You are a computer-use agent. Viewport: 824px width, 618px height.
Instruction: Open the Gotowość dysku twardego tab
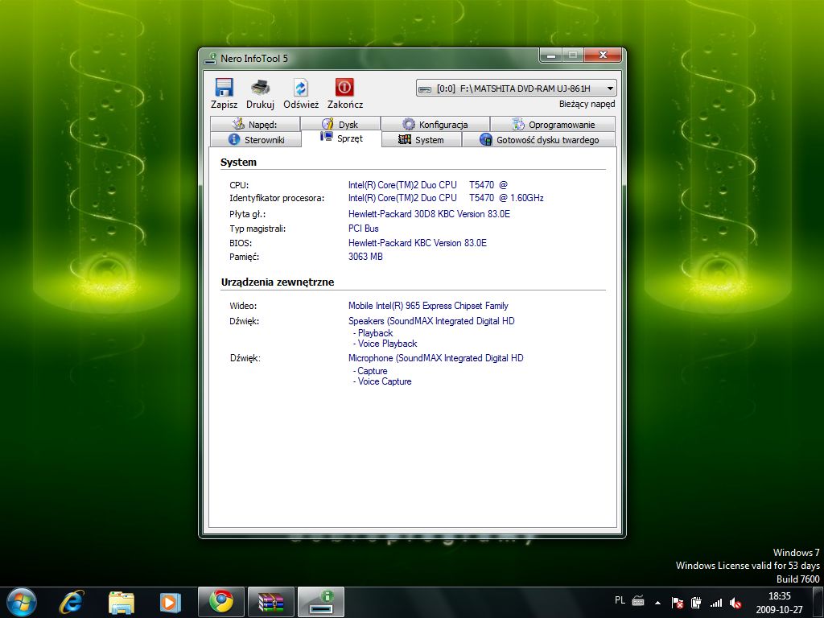(538, 139)
